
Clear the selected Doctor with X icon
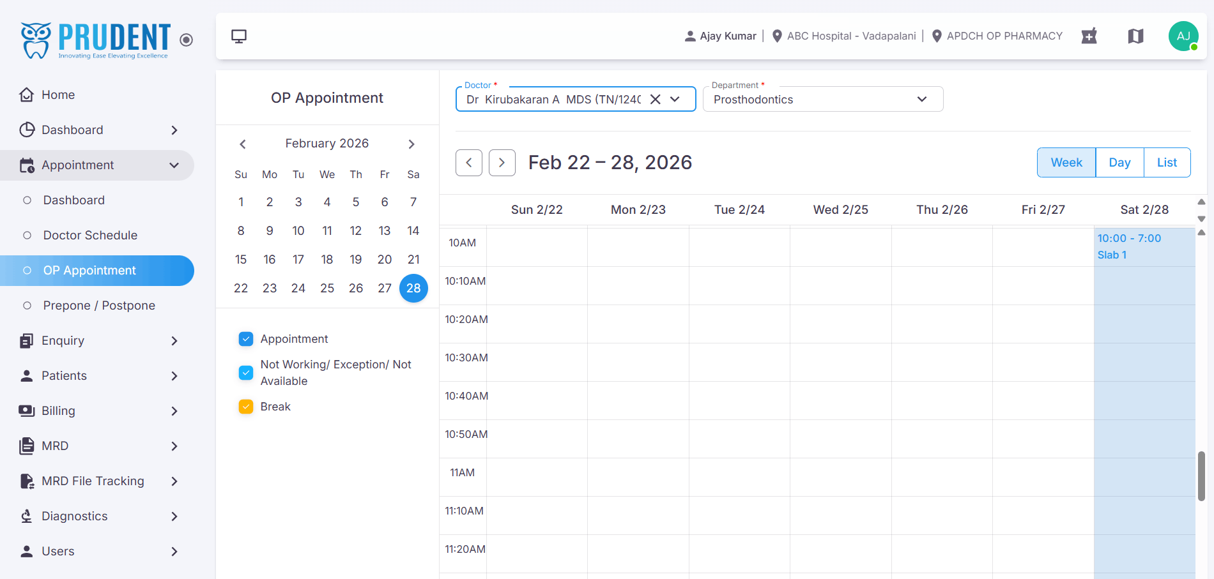[x=655, y=100]
